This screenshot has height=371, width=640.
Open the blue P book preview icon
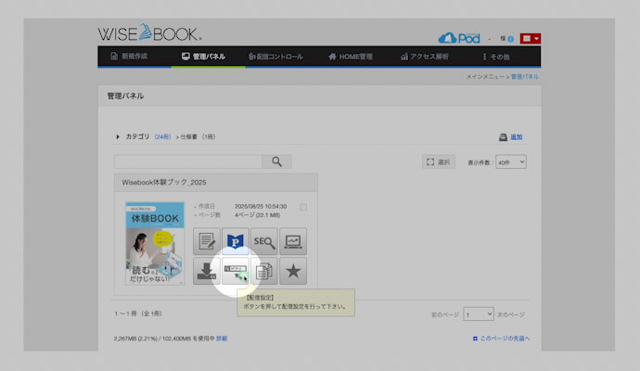tap(236, 241)
